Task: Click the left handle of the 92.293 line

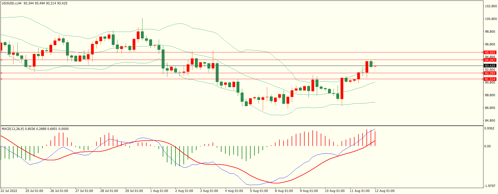Action: click(x=2, y=73)
